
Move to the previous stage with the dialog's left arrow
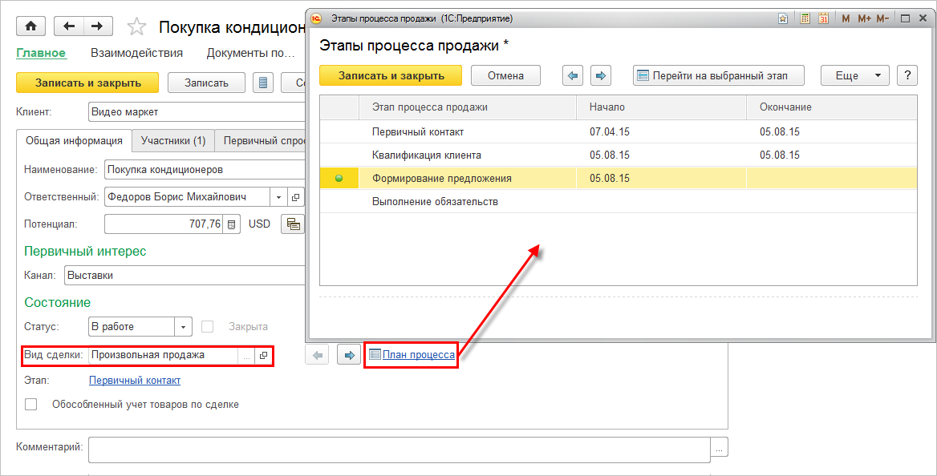click(573, 75)
